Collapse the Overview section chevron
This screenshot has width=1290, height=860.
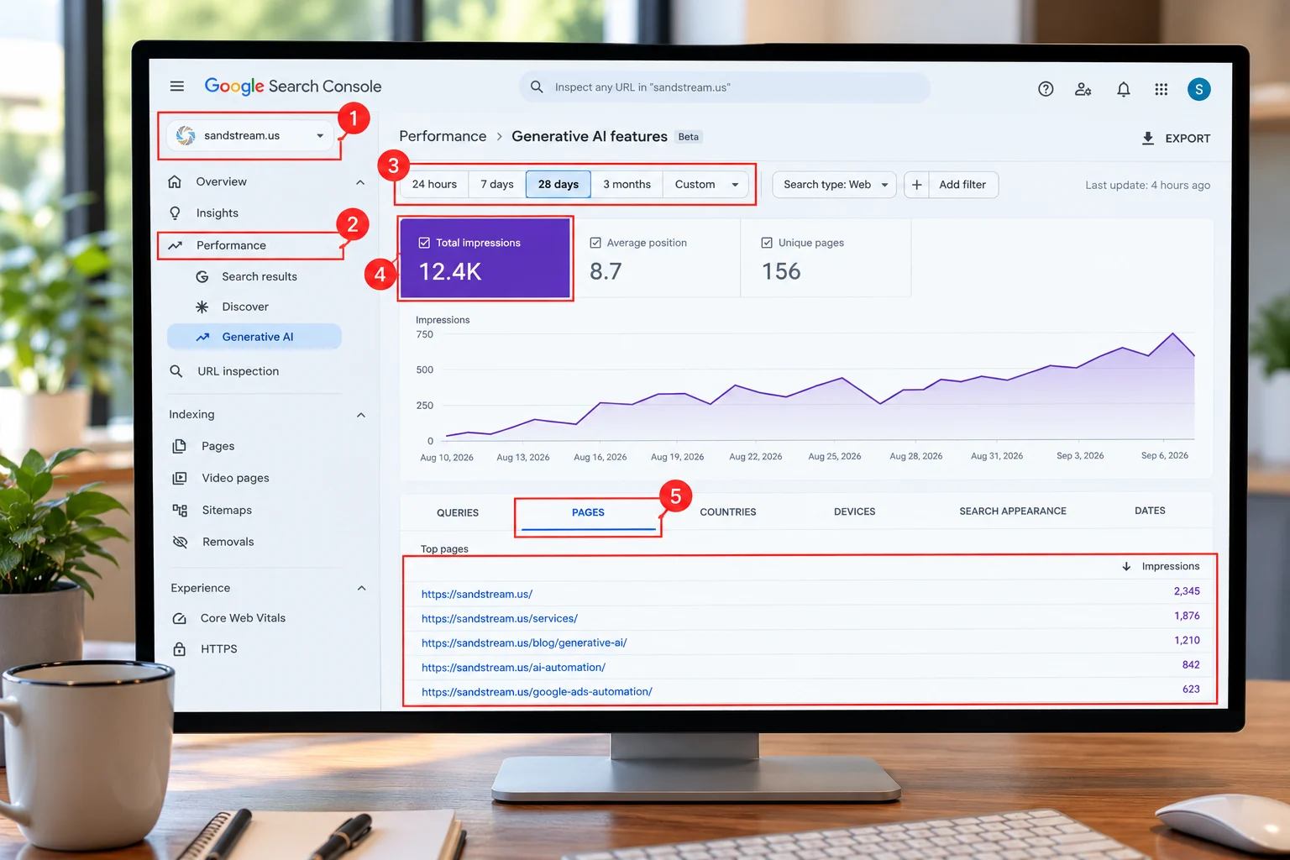(360, 182)
